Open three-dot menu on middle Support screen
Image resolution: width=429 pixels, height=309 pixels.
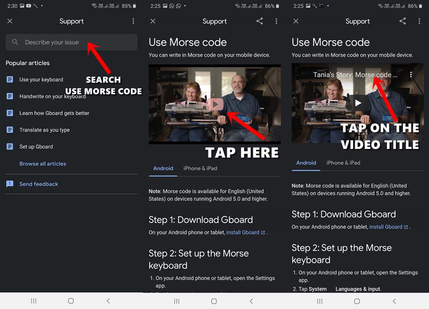(x=276, y=21)
